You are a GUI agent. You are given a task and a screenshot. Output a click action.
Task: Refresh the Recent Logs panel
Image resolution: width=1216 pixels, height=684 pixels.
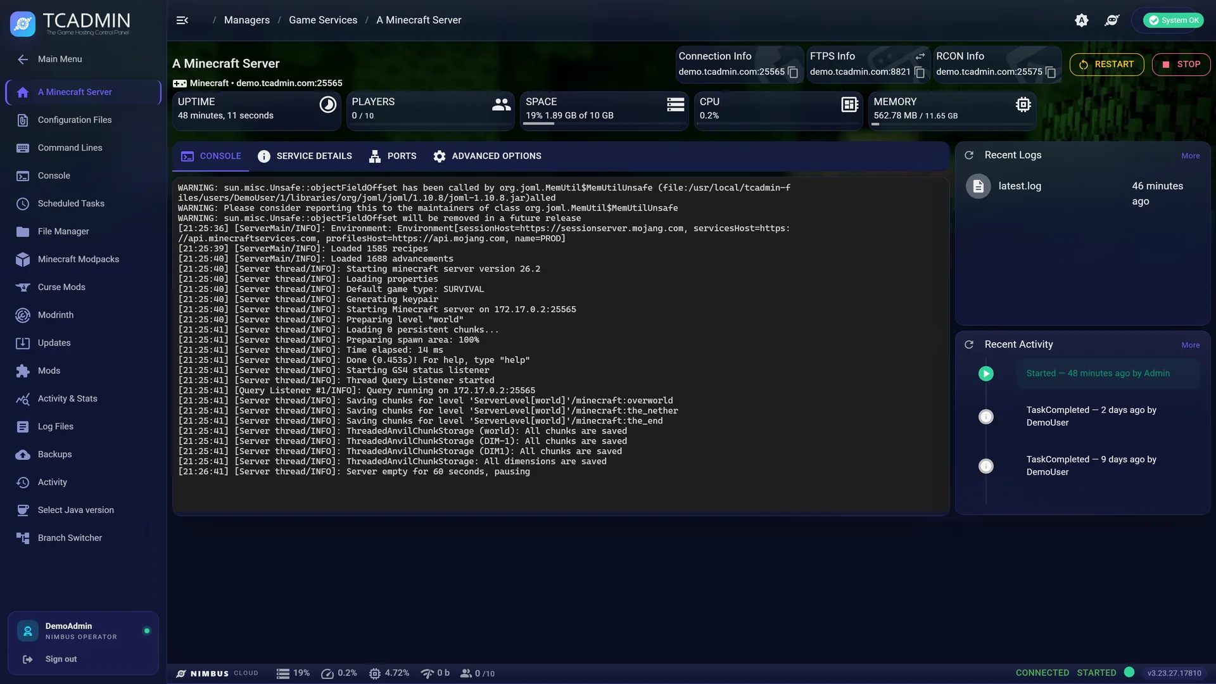pyautogui.click(x=969, y=155)
